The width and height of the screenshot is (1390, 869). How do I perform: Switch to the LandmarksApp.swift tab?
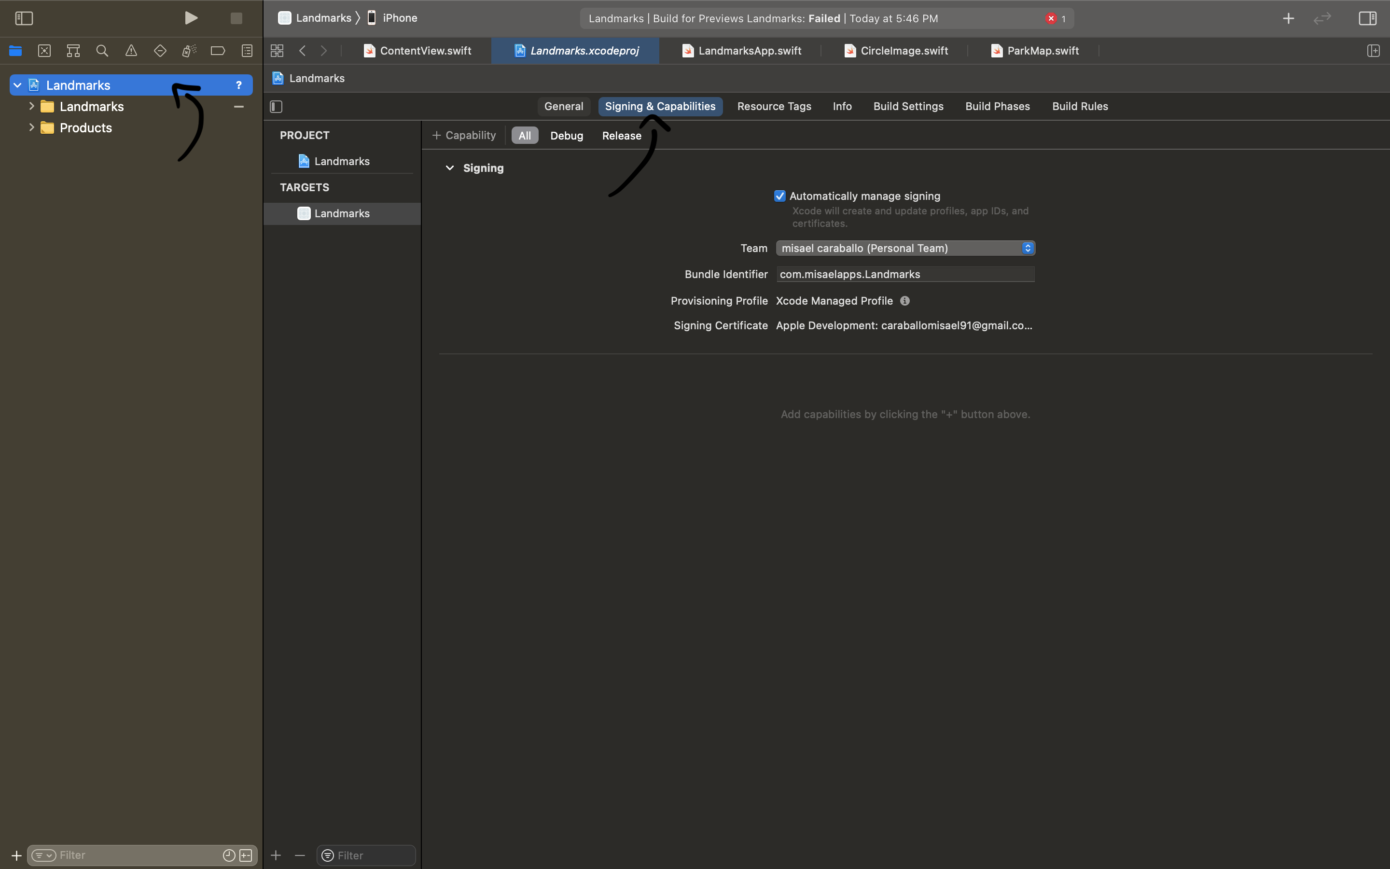[x=741, y=51]
